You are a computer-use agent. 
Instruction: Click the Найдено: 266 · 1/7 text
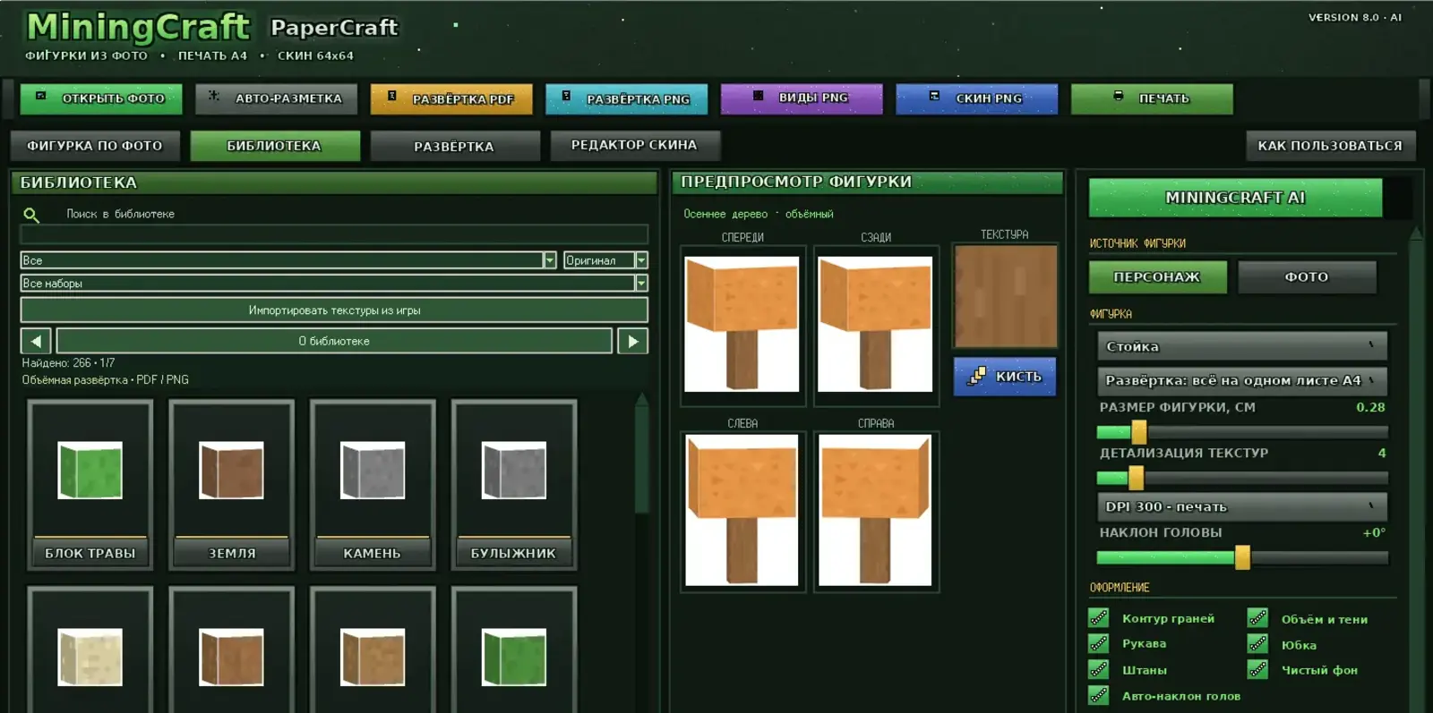69,363
